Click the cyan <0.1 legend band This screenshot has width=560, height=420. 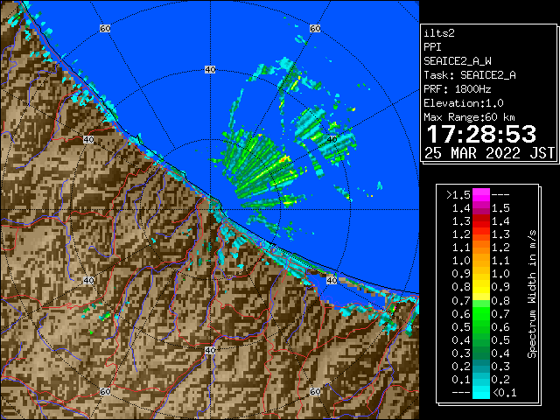click(x=480, y=392)
